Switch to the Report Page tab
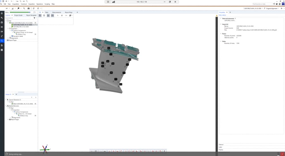Image resolution: width=285 pixels, height=156 pixels. 69,12
